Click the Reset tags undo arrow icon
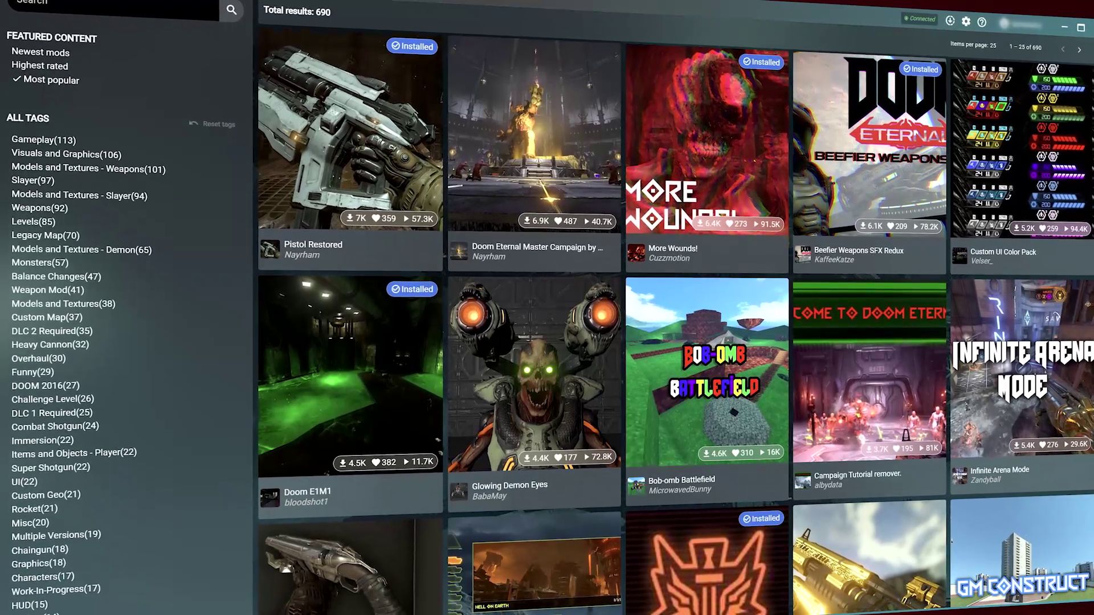 click(194, 123)
